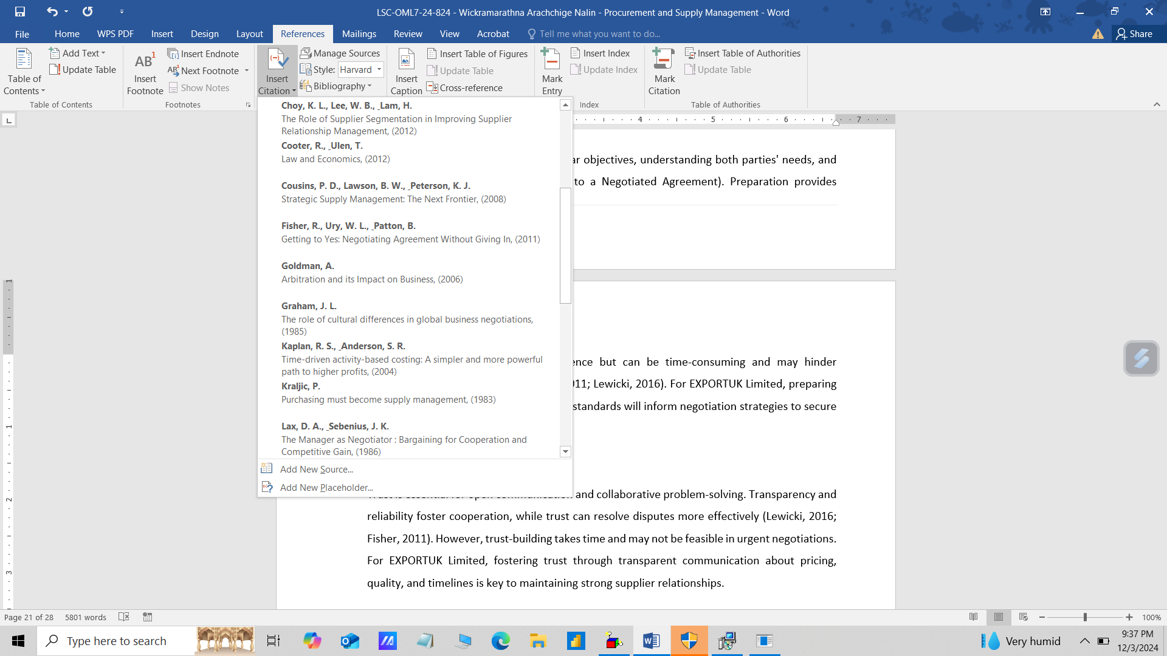Click the Mark Citation icon

(663, 61)
